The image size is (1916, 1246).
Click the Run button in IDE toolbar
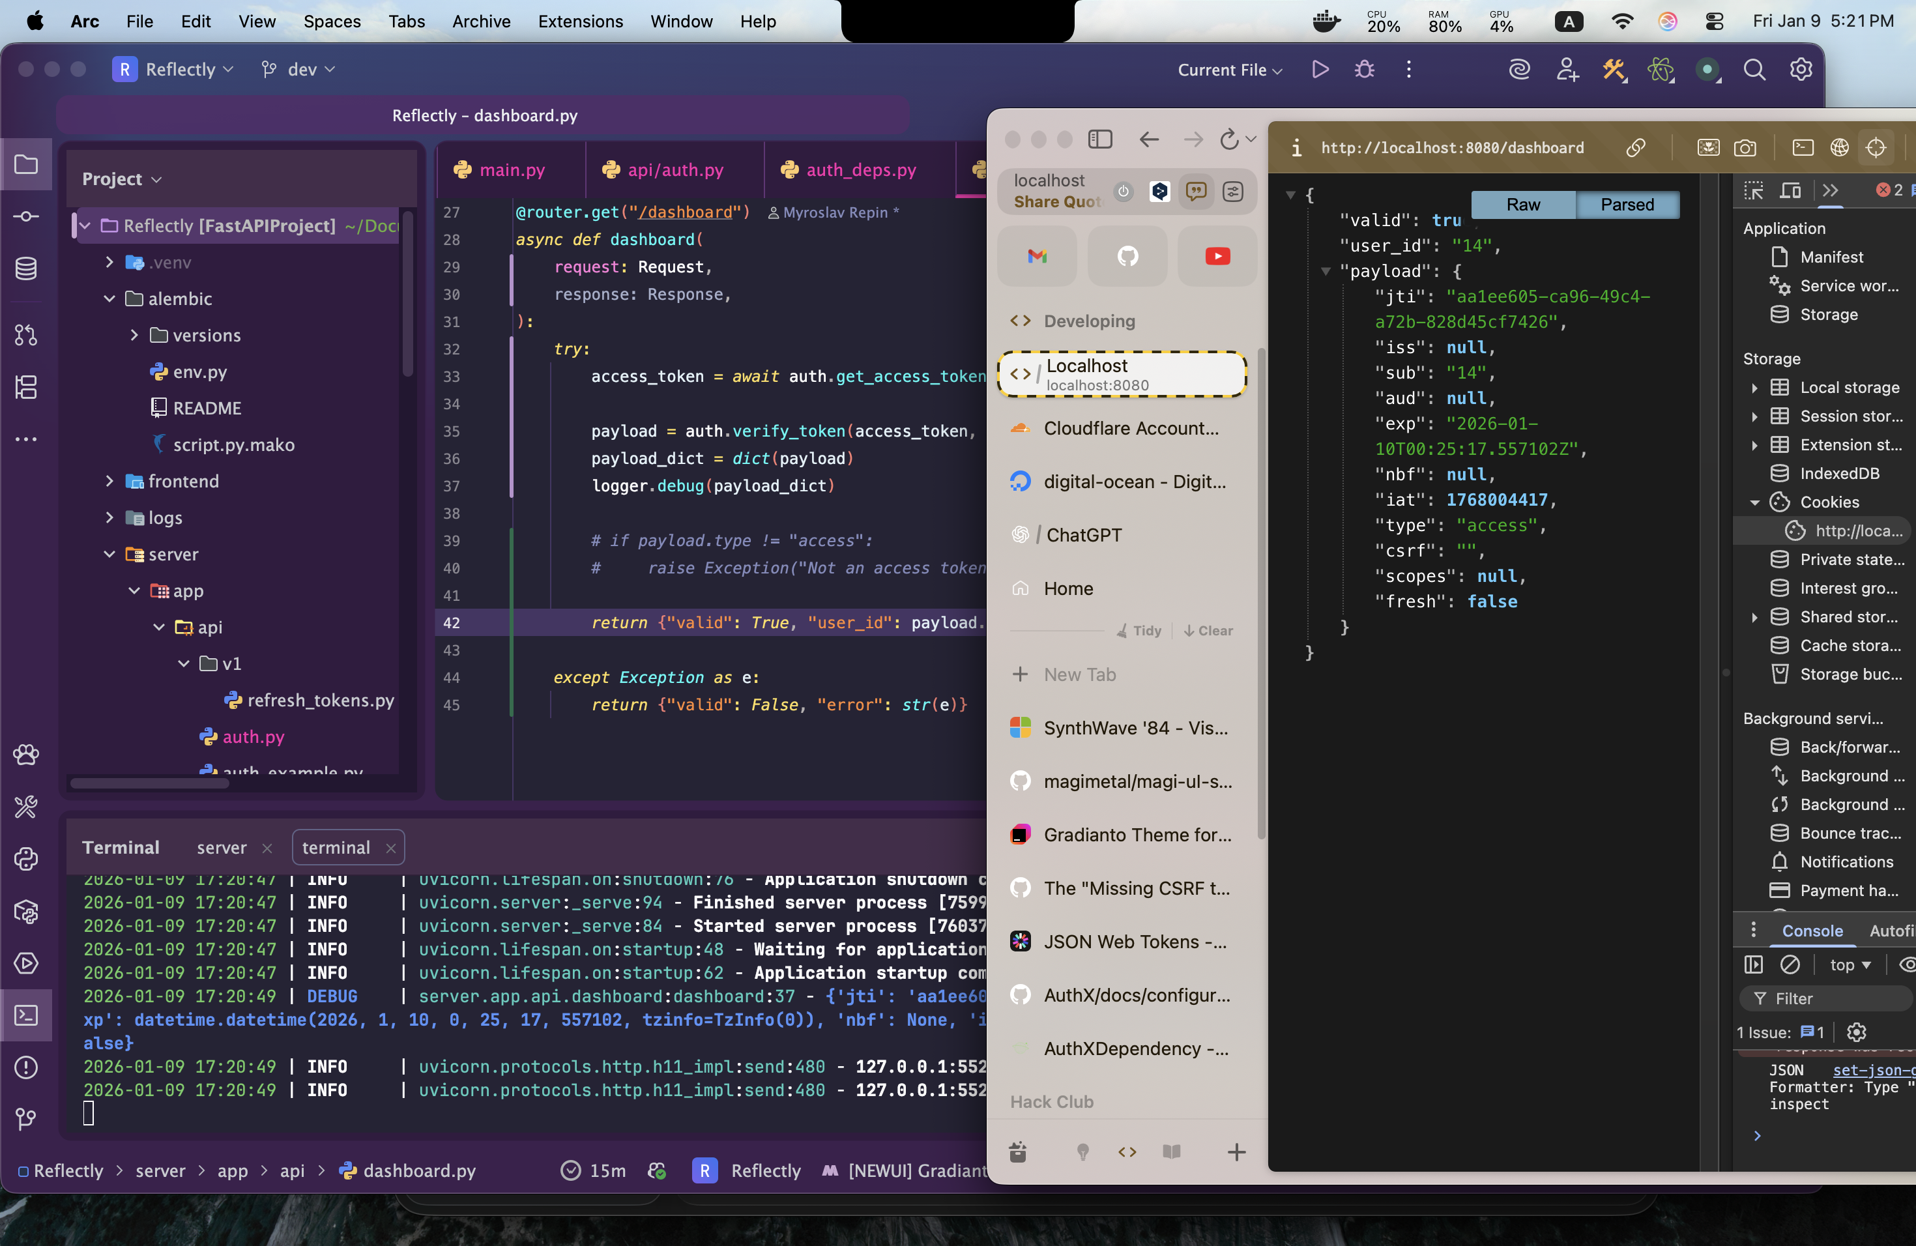(1320, 70)
